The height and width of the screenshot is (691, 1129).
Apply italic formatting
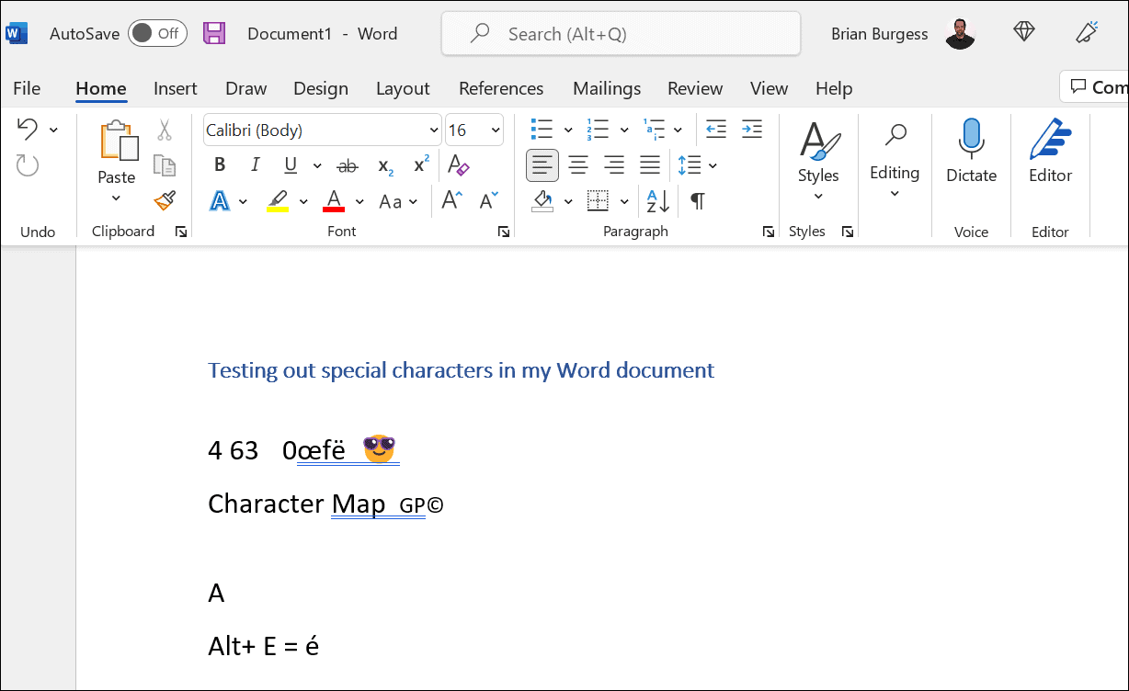click(x=255, y=164)
